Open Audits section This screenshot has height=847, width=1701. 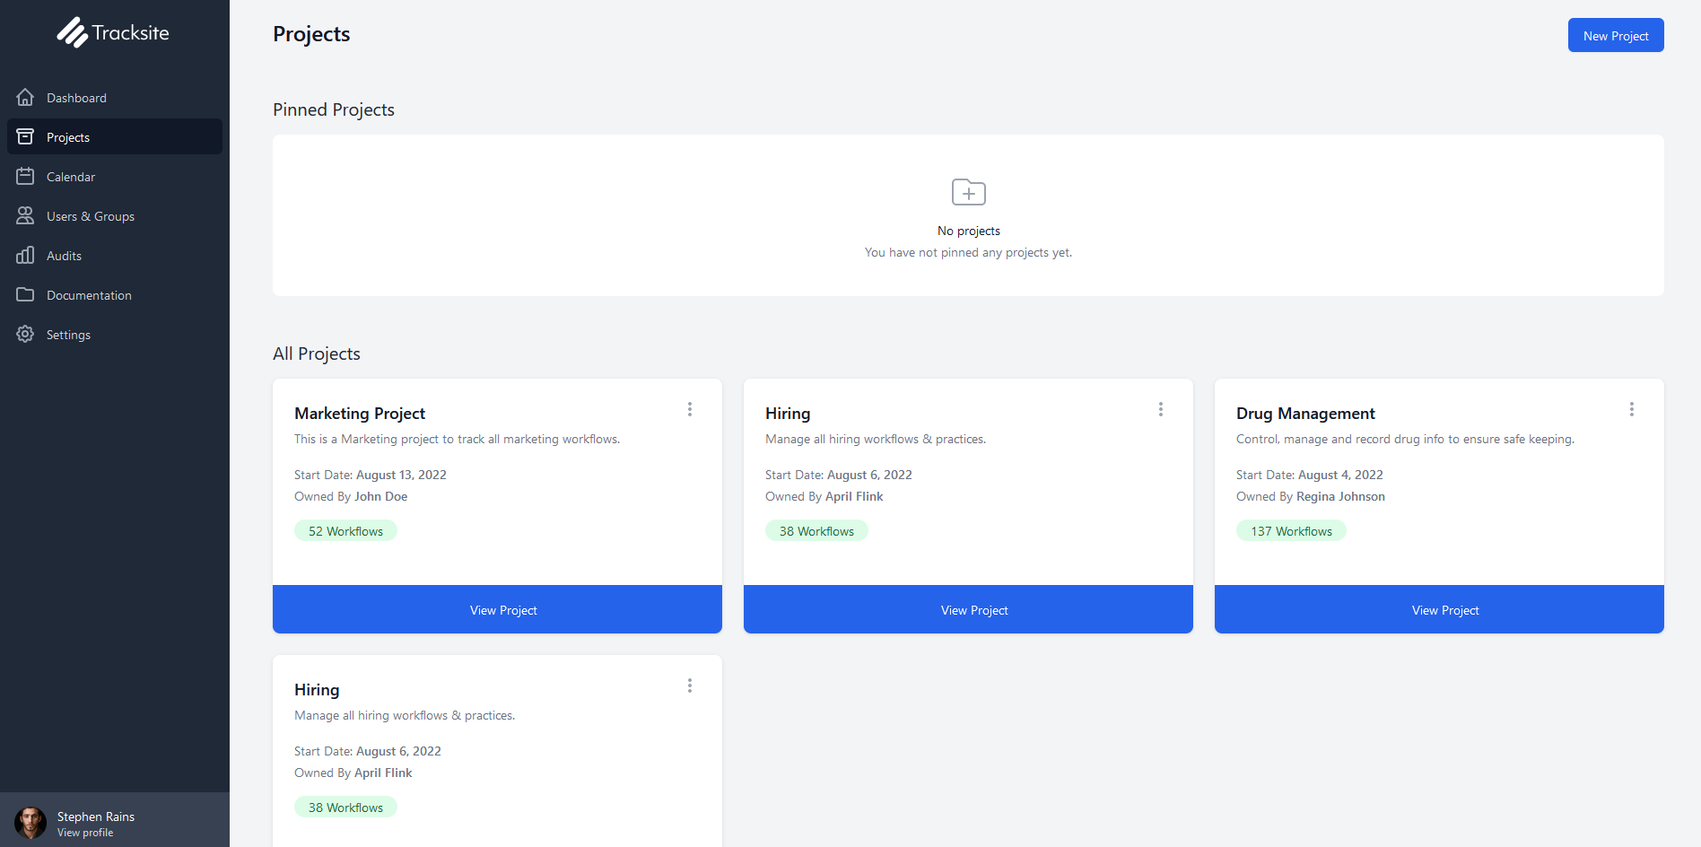(x=115, y=255)
